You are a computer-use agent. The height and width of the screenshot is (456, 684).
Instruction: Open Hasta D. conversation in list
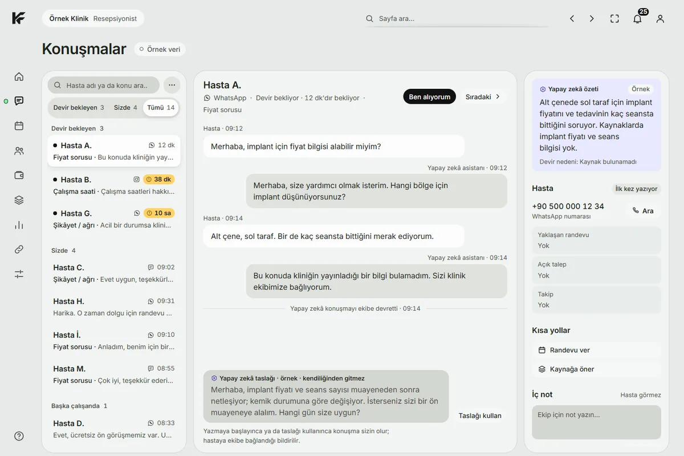tap(114, 429)
